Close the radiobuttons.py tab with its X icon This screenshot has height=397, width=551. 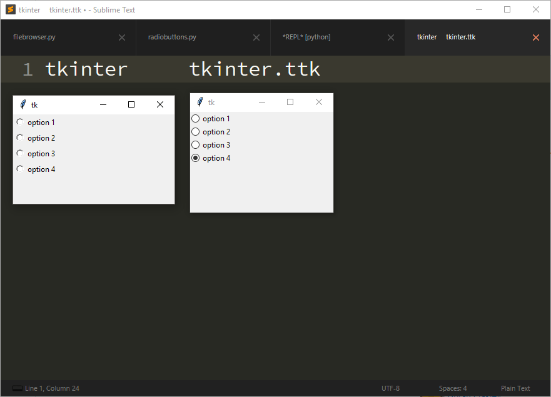click(256, 37)
